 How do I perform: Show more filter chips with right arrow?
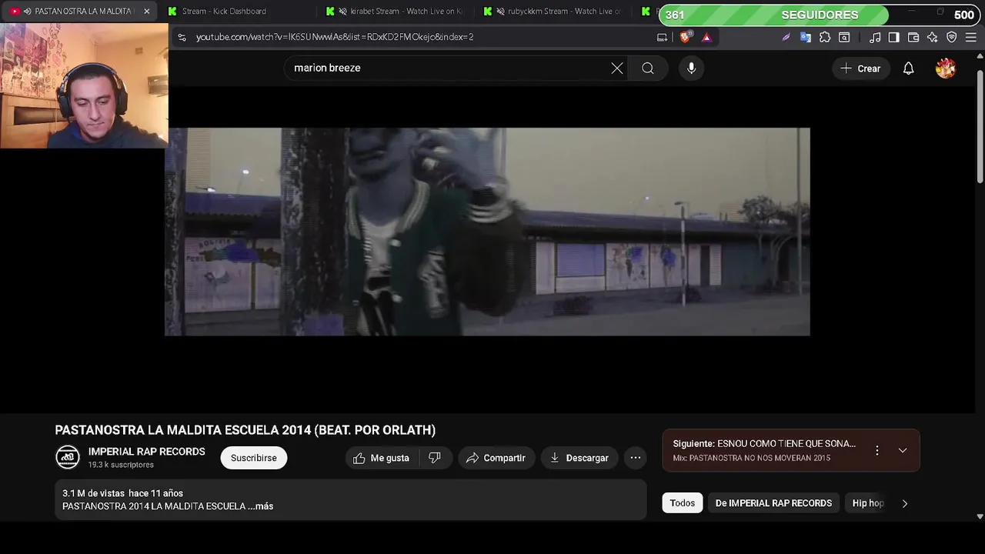905,503
